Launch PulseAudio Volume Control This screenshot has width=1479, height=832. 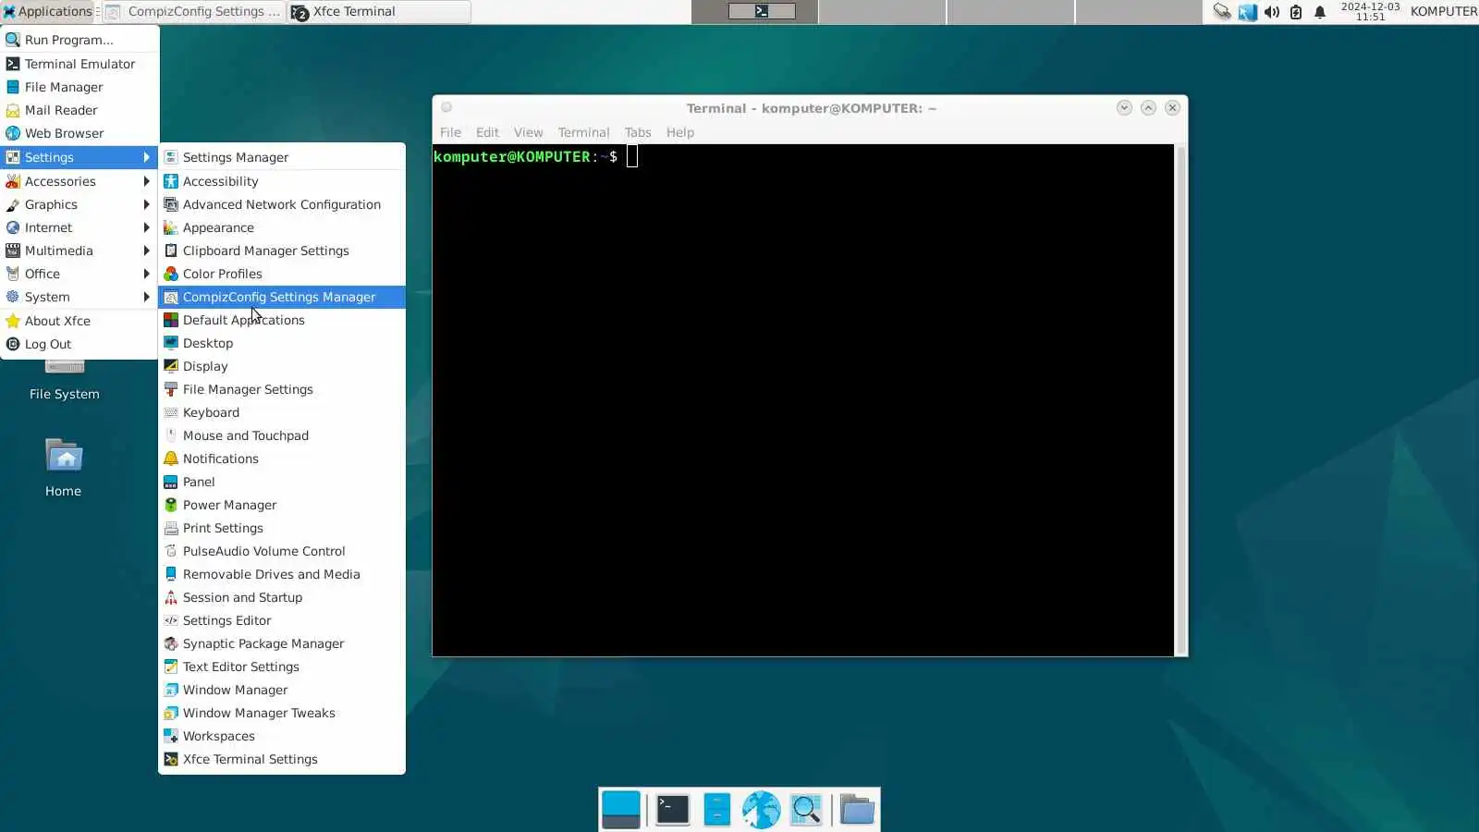(x=282, y=551)
